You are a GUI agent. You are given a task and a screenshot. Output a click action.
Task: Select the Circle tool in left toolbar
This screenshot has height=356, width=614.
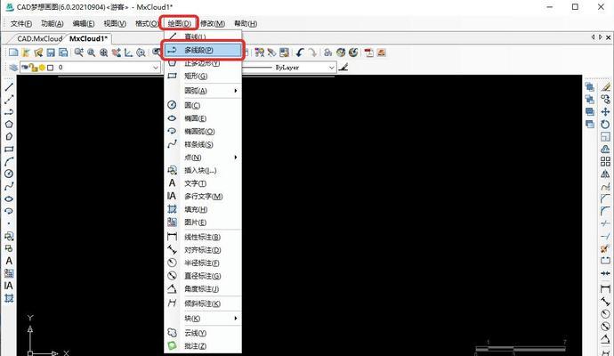pyautogui.click(x=9, y=174)
